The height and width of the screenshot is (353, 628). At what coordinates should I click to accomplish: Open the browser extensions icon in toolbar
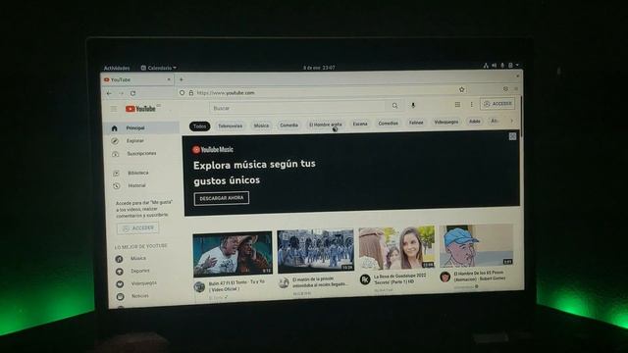(505, 89)
